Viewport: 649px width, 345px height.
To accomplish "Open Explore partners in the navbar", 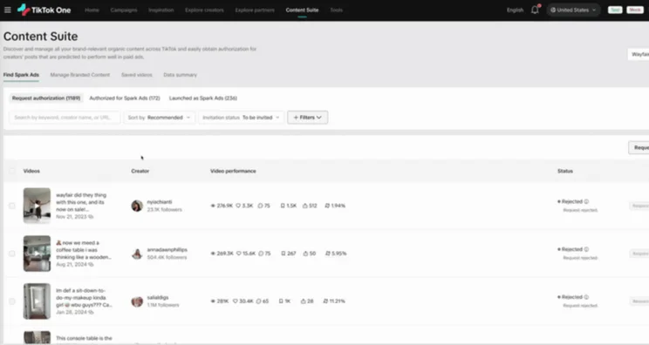I will coord(255,10).
